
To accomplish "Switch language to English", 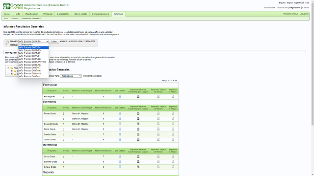I will coord(290,3).
